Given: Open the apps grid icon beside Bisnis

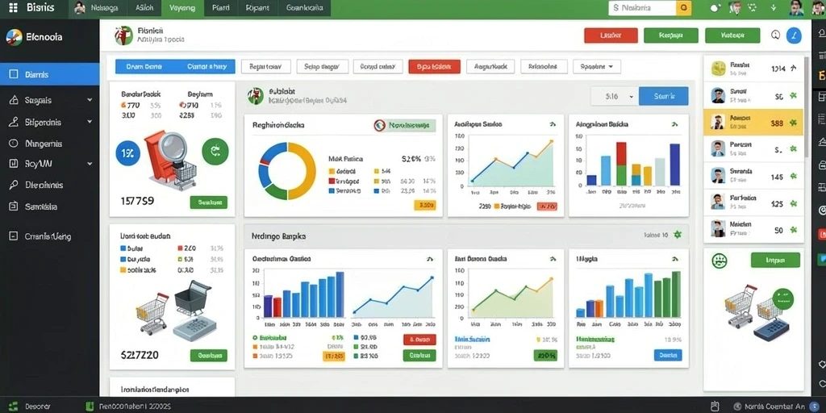Looking at the screenshot, I should point(13,8).
